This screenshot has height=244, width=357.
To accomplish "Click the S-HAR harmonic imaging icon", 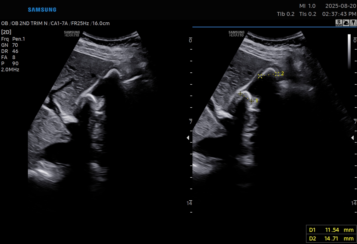I will 339,23.
